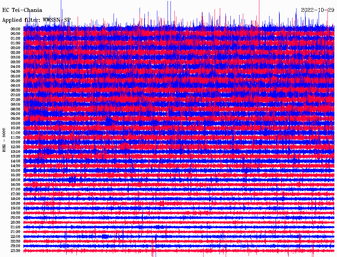The image size is (337, 257).
Task: Select the 10:30 time label
Action: tap(15, 128)
